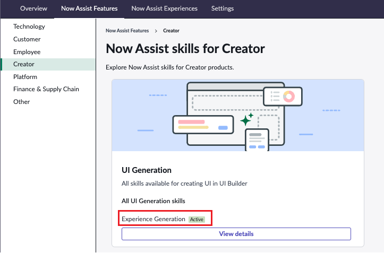Click the breadcrumb chevron separator
This screenshot has height=253, width=384.
click(156, 31)
